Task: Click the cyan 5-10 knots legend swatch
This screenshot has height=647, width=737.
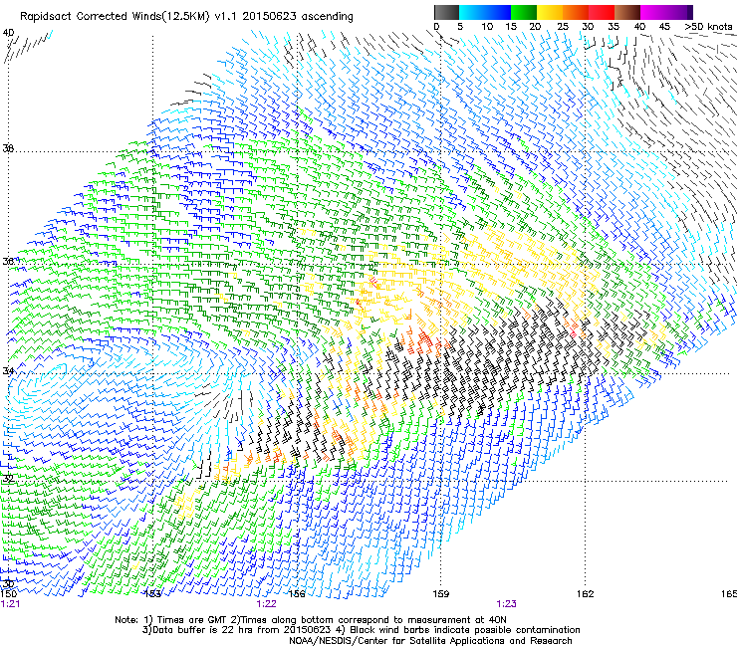Action: point(472,12)
